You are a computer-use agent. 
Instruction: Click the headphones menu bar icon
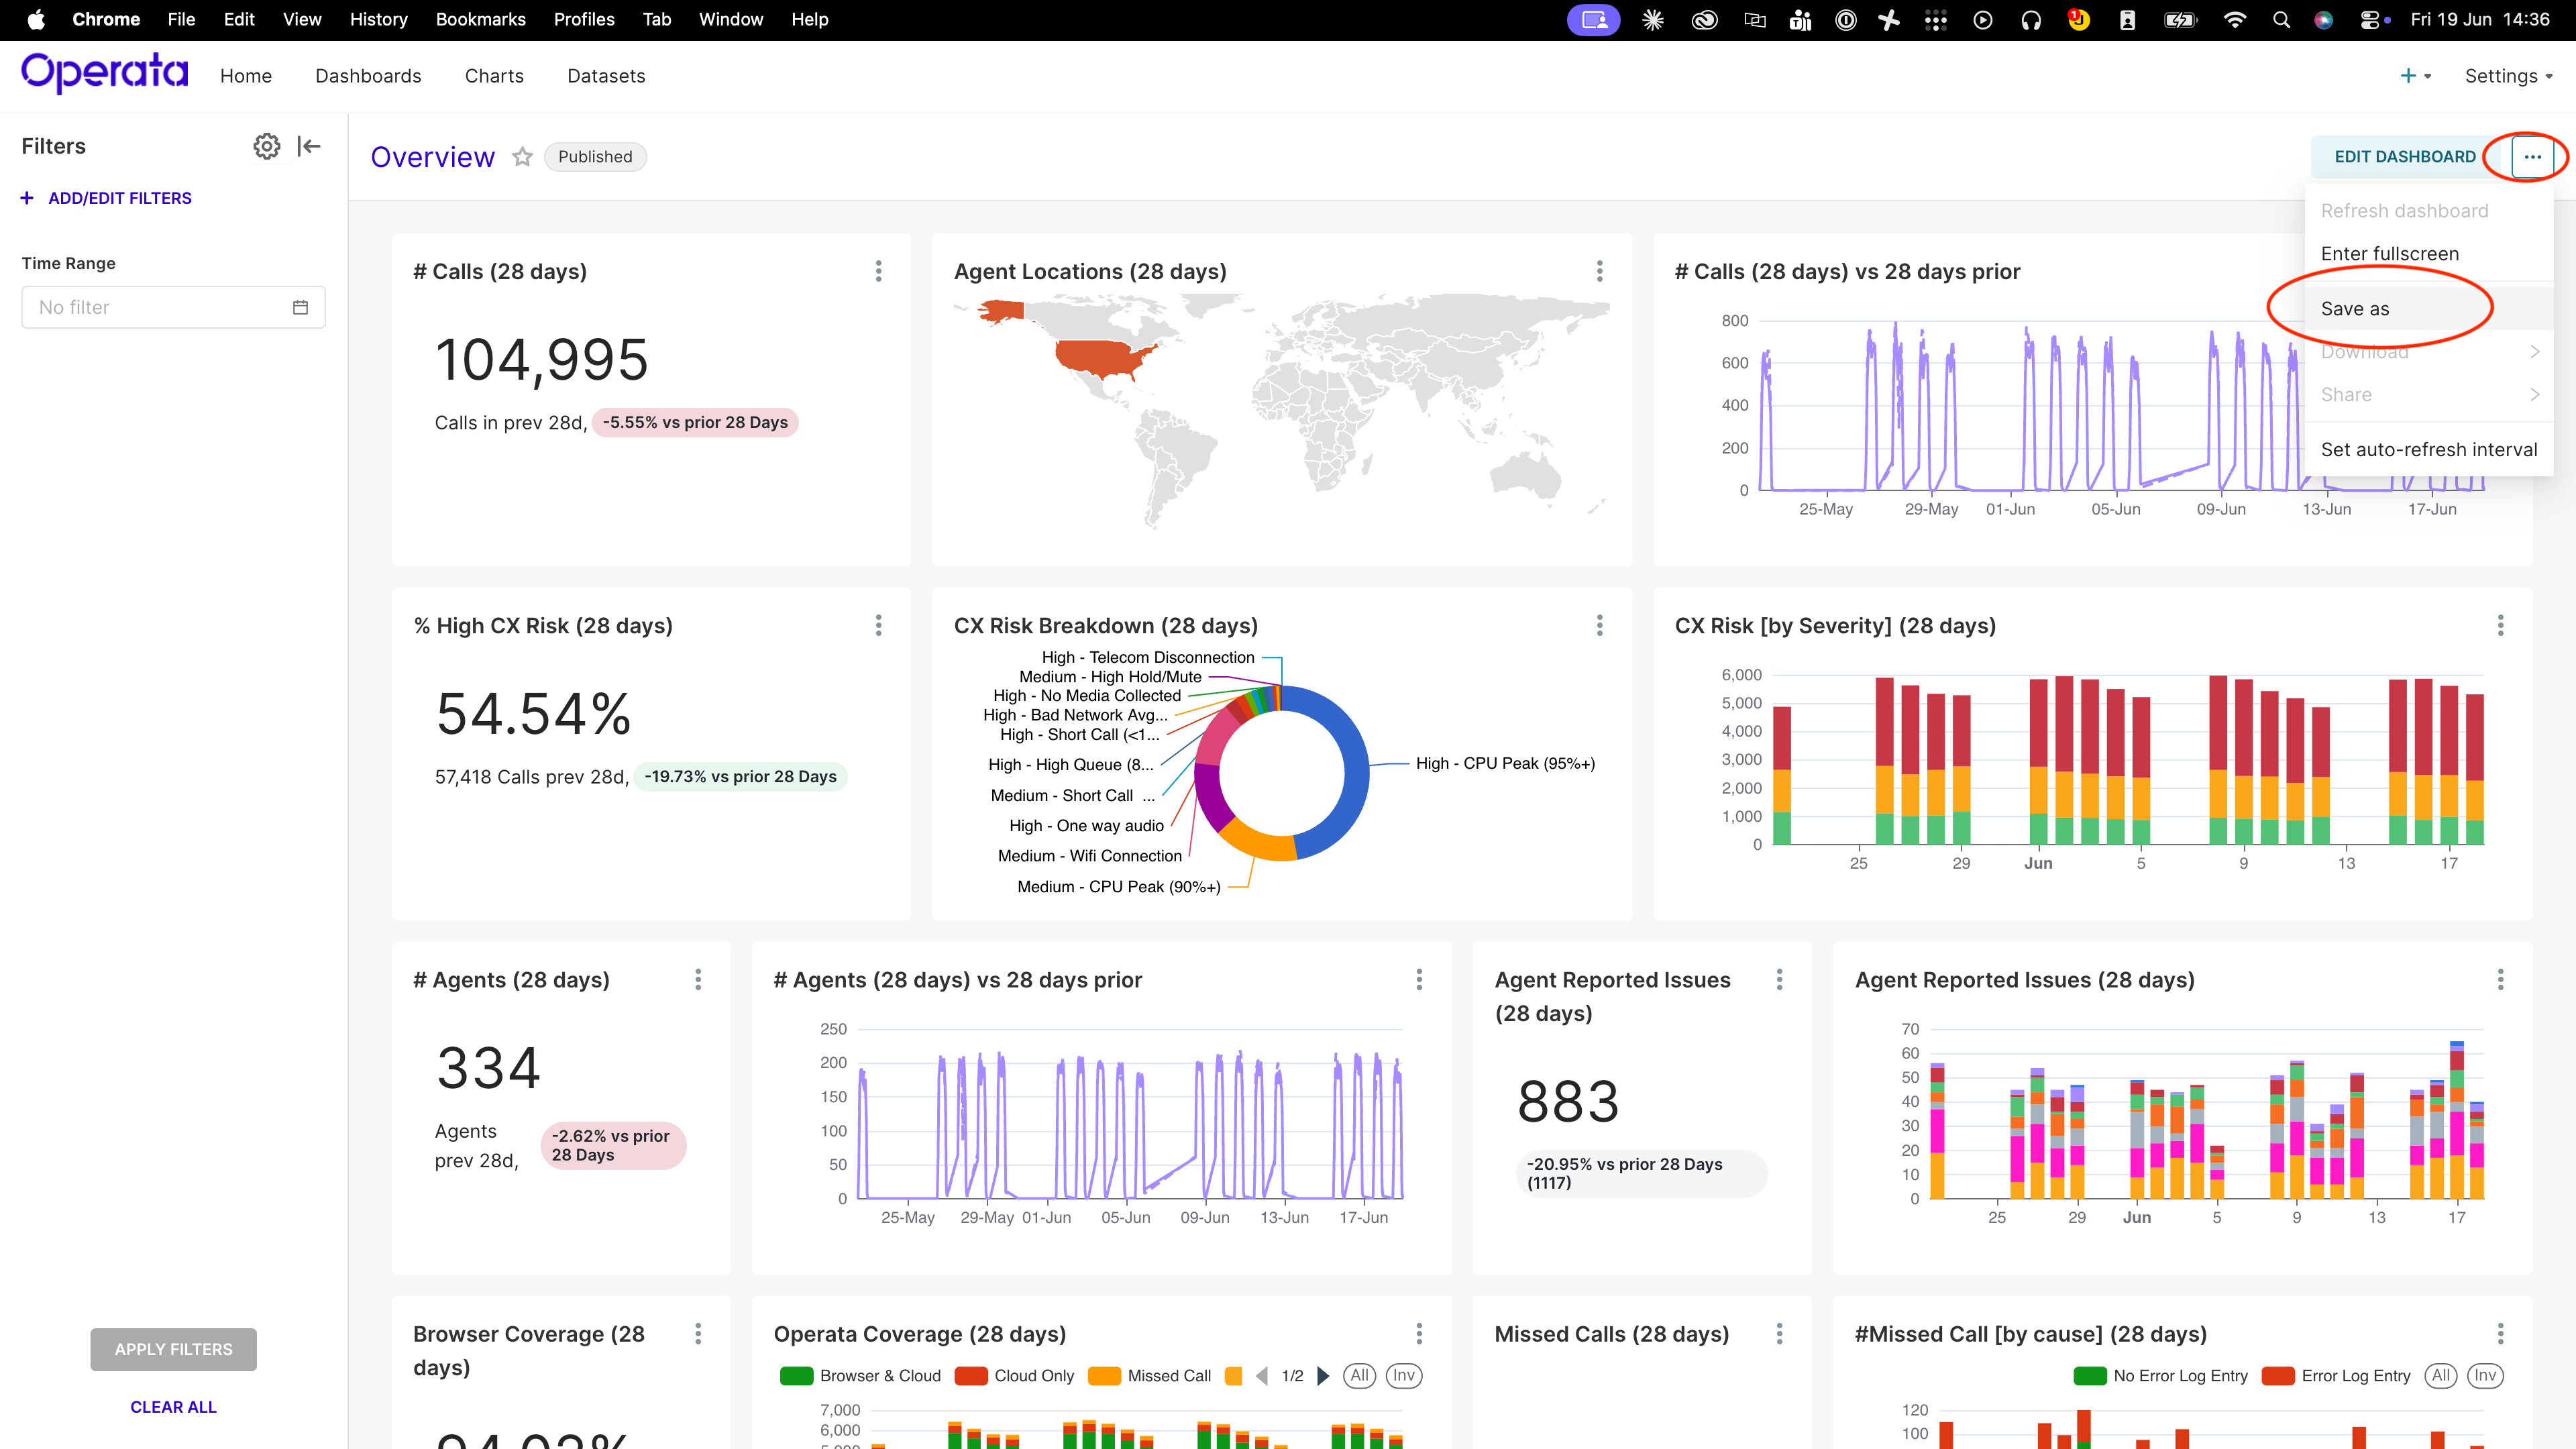(2030, 20)
